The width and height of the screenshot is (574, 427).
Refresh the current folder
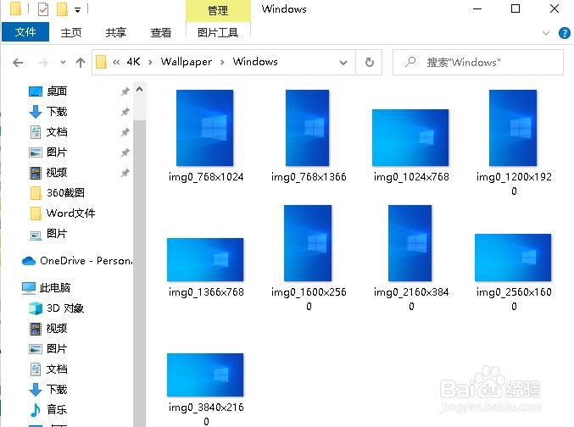(370, 62)
